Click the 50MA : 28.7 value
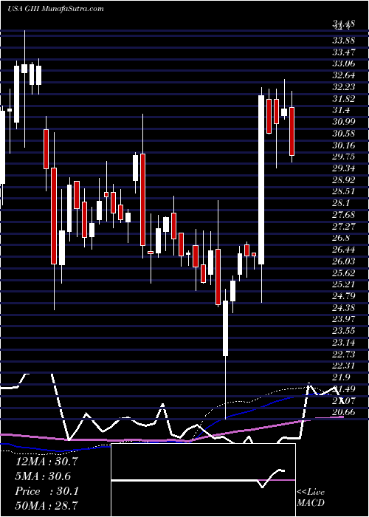 click(46, 506)
